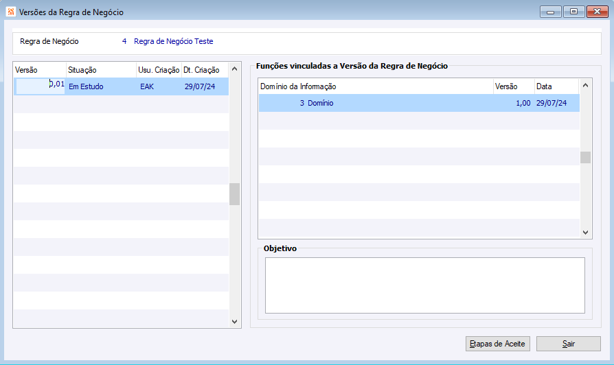Click the Usu. Criação column header

pos(159,70)
